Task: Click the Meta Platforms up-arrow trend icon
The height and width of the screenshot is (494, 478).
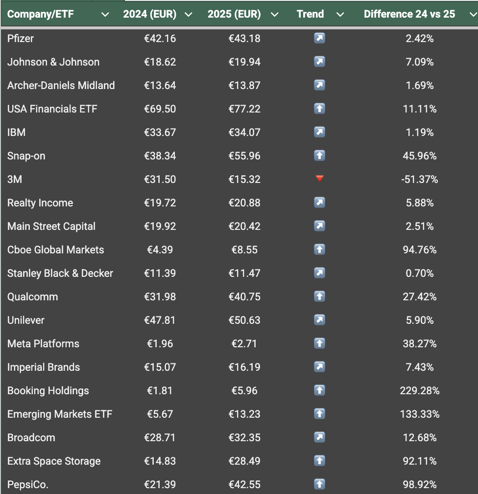Action: [x=319, y=343]
